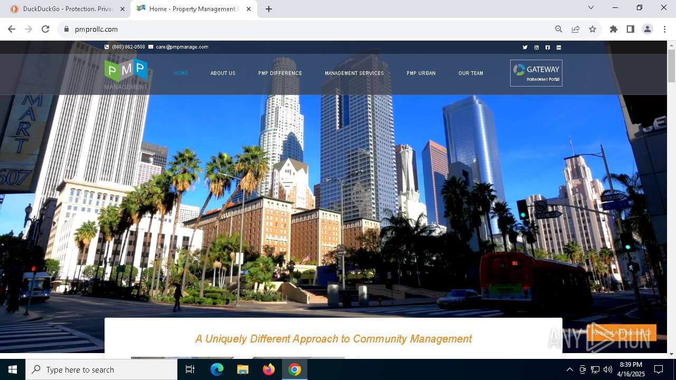Open the ABOUT US menu item
The width and height of the screenshot is (676, 380).
pos(223,73)
